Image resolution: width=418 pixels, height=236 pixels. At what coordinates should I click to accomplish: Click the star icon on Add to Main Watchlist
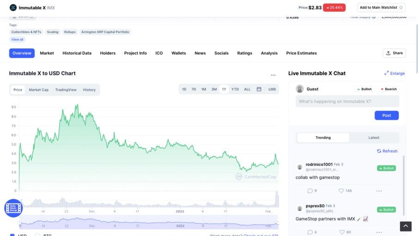[400, 7]
